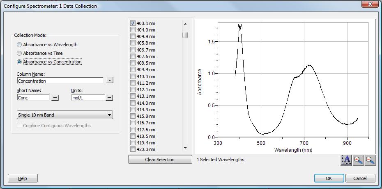This screenshot has height=189, width=382.
Task: Open the Single 10 nm Band dropdown
Action: pos(65,115)
